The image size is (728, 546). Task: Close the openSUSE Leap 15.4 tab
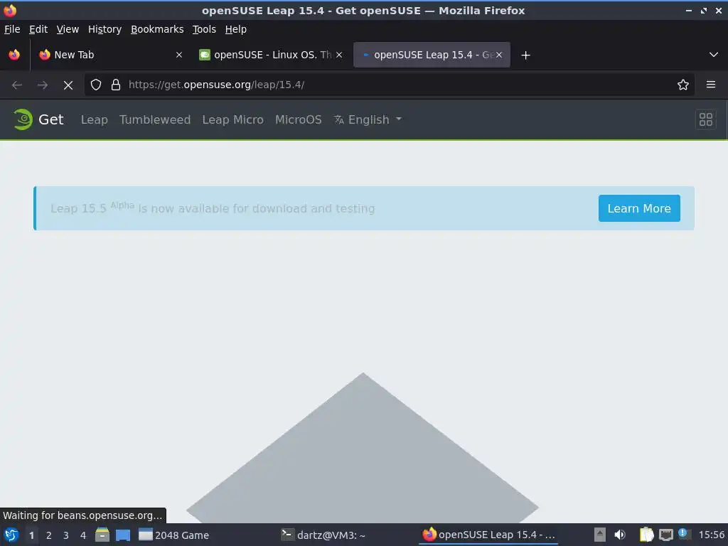point(499,55)
